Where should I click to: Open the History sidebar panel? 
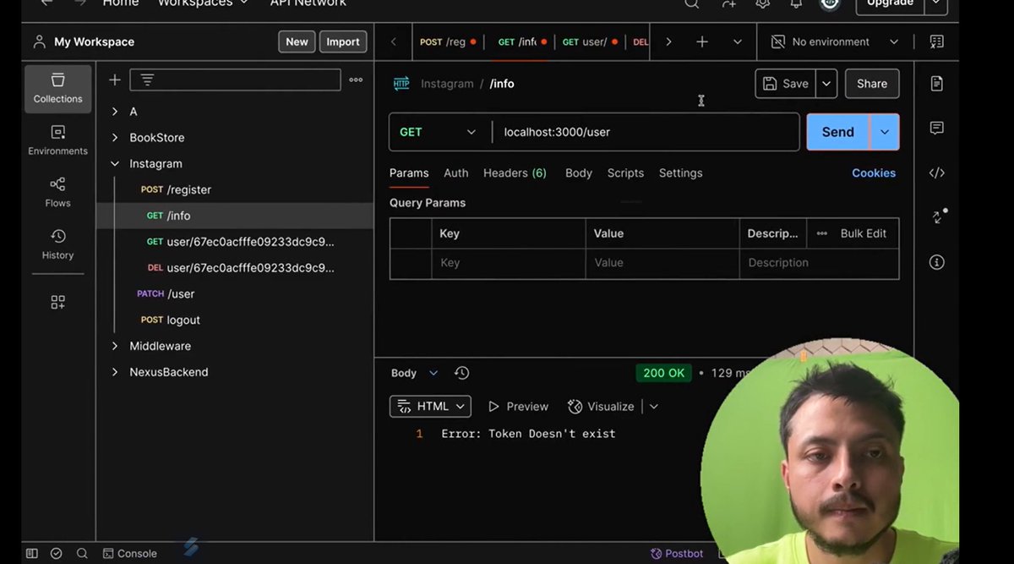click(x=57, y=244)
